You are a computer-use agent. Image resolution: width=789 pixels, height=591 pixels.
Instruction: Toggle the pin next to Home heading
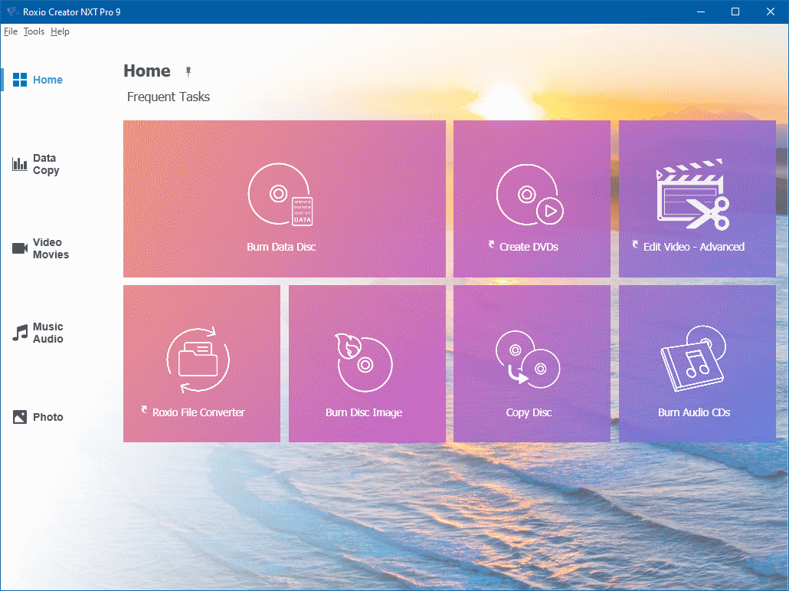(188, 70)
